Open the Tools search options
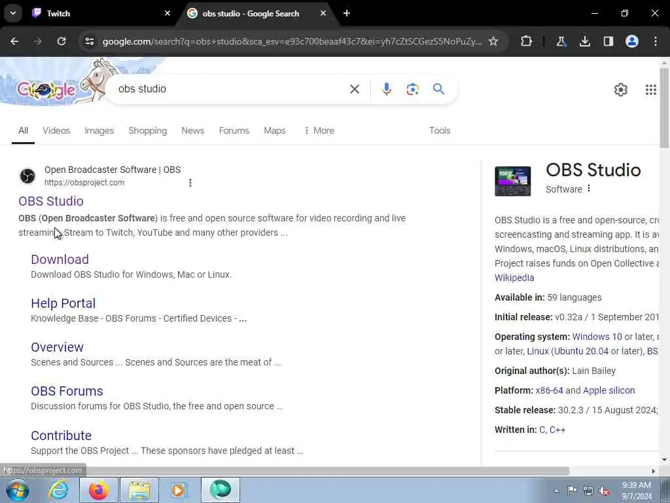670x503 pixels. click(x=440, y=130)
